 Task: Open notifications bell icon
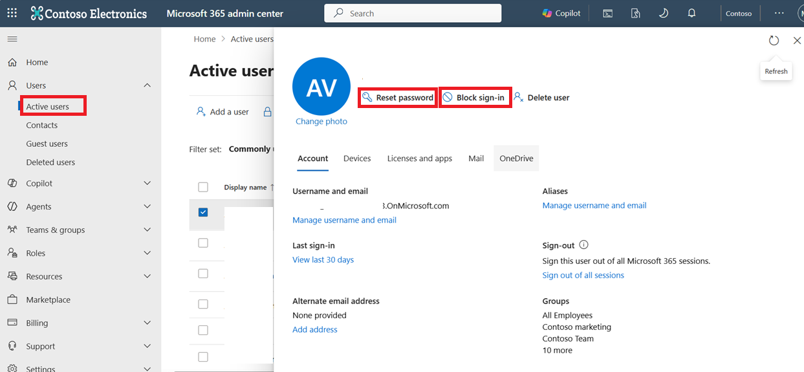pyautogui.click(x=691, y=13)
